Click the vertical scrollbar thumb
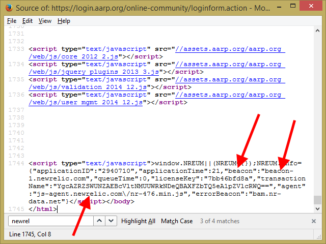 pos(317,200)
